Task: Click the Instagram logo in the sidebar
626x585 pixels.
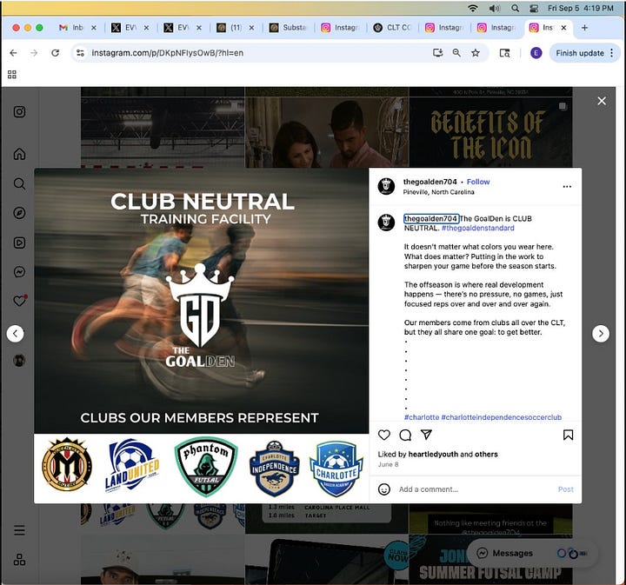Action: (19, 112)
